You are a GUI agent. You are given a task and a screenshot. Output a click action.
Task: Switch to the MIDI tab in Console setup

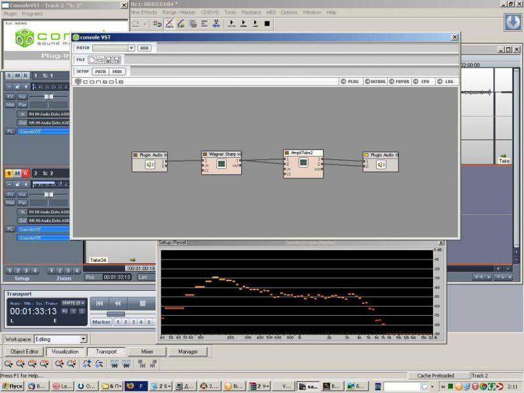coord(117,71)
